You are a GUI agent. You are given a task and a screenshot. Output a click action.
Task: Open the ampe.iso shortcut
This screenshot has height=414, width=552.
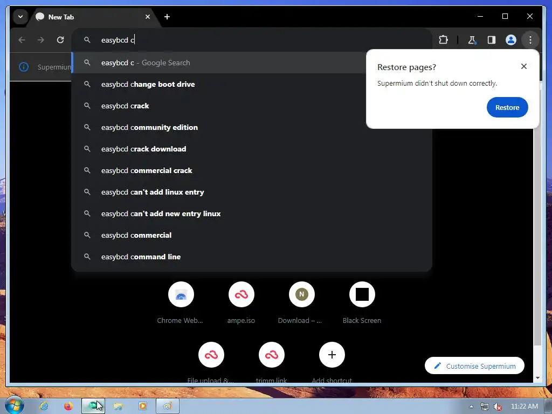pos(241,303)
